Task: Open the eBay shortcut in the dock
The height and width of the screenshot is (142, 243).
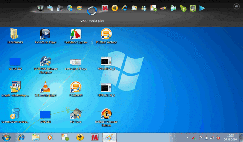Action: 163,8
